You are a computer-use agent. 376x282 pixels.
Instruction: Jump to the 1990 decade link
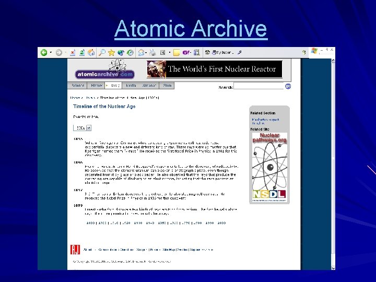209,223
